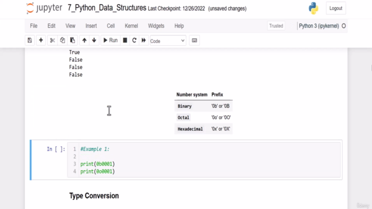Viewport: 372px width, 209px height.
Task: Click the kernel idle circle indicator
Action: (x=344, y=26)
